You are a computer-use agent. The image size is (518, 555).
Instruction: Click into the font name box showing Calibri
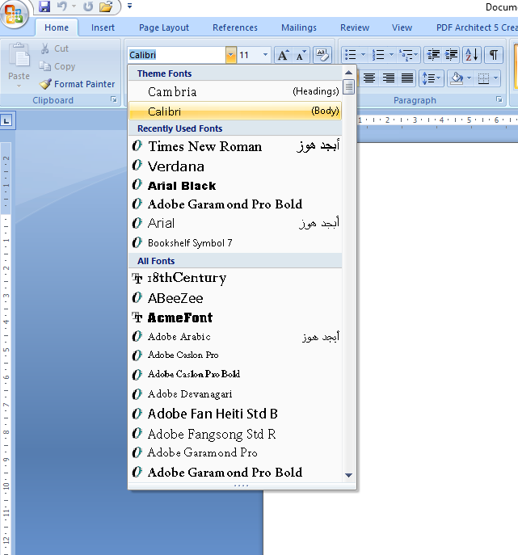coord(177,55)
